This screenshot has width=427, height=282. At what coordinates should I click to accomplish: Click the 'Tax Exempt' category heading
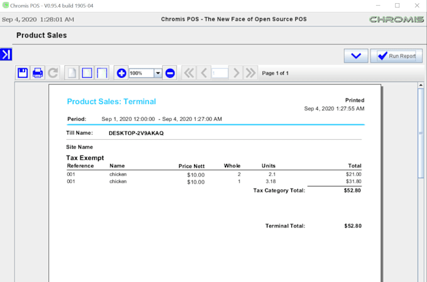tap(85, 158)
